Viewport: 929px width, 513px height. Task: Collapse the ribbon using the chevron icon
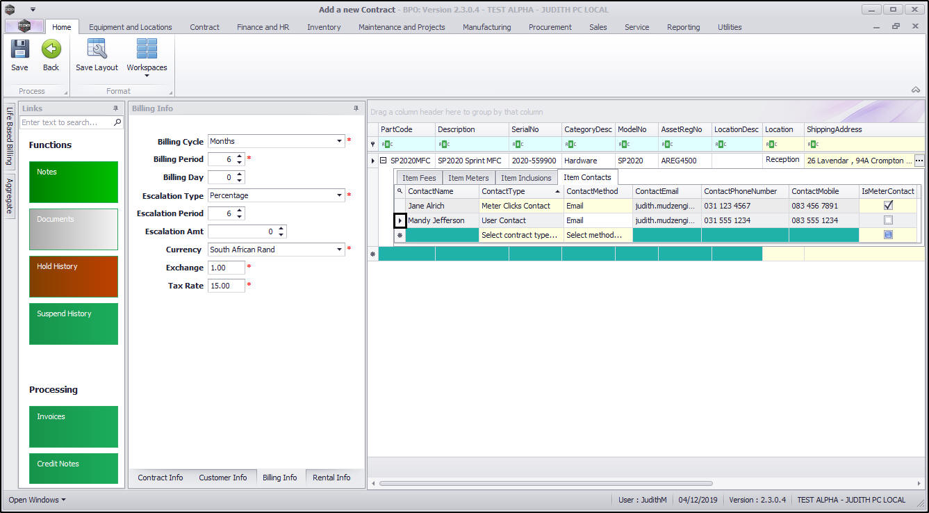click(916, 90)
